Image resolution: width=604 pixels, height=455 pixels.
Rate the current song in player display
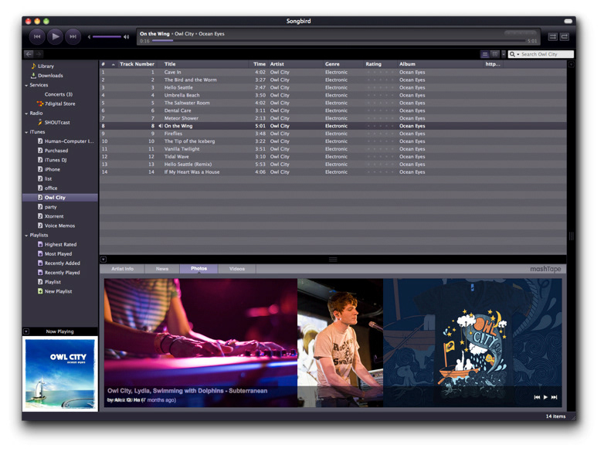[x=521, y=33]
